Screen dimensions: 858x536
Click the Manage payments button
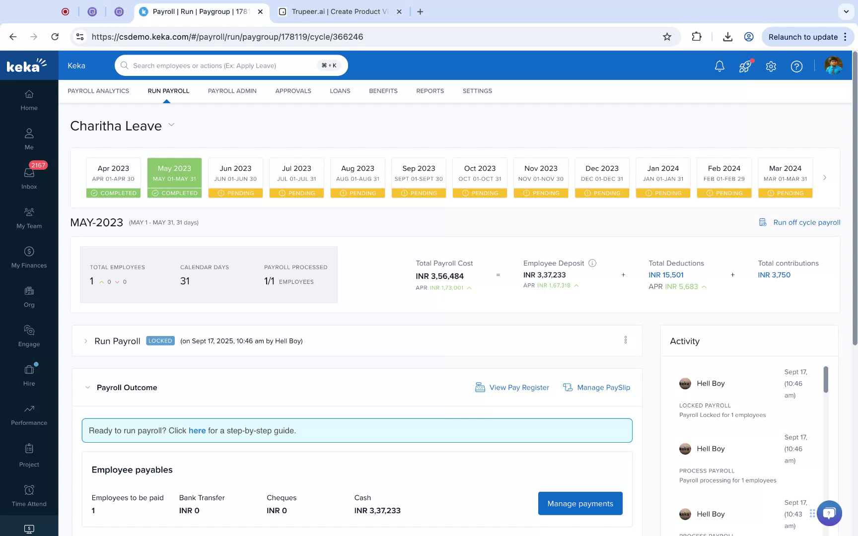tap(580, 503)
